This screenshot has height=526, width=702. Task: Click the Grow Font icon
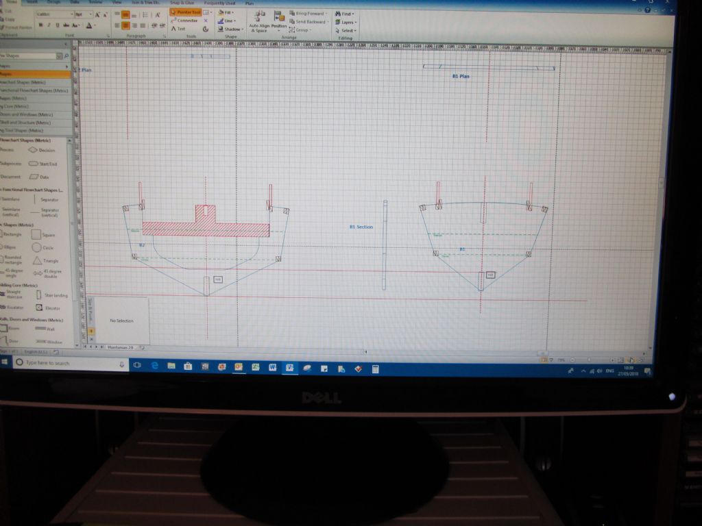97,15
